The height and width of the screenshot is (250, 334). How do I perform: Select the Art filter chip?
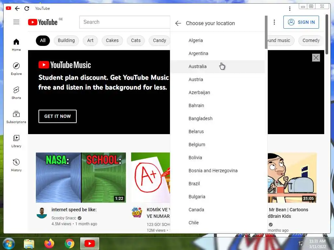click(90, 40)
